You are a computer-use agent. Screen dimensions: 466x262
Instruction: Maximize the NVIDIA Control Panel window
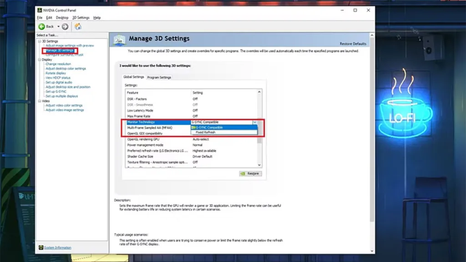point(355,10)
